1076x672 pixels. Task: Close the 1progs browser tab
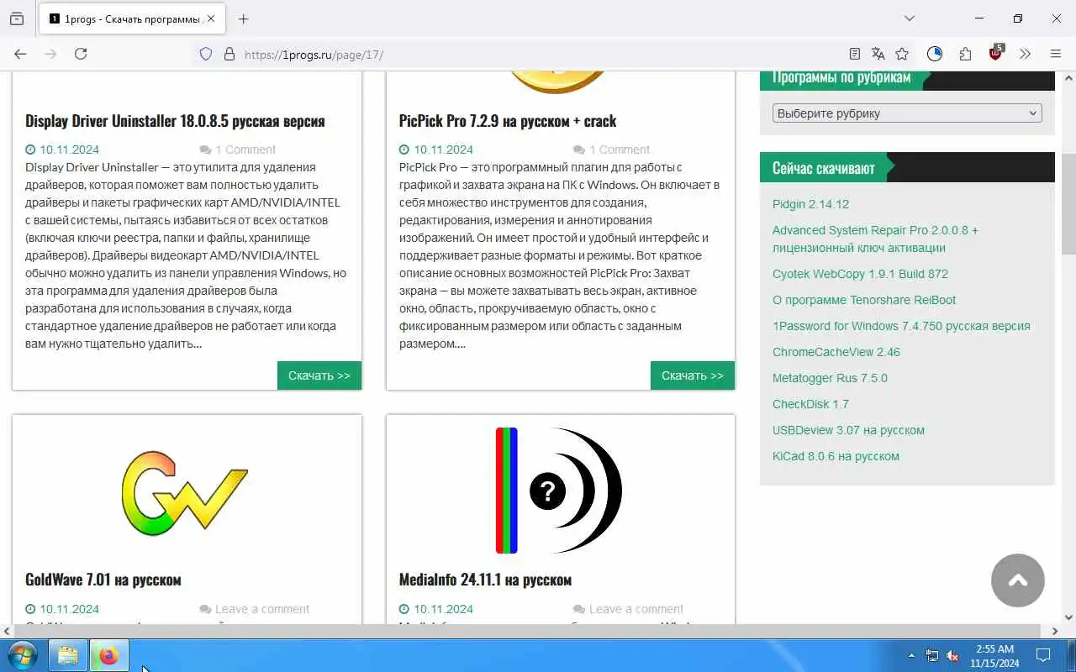(211, 18)
